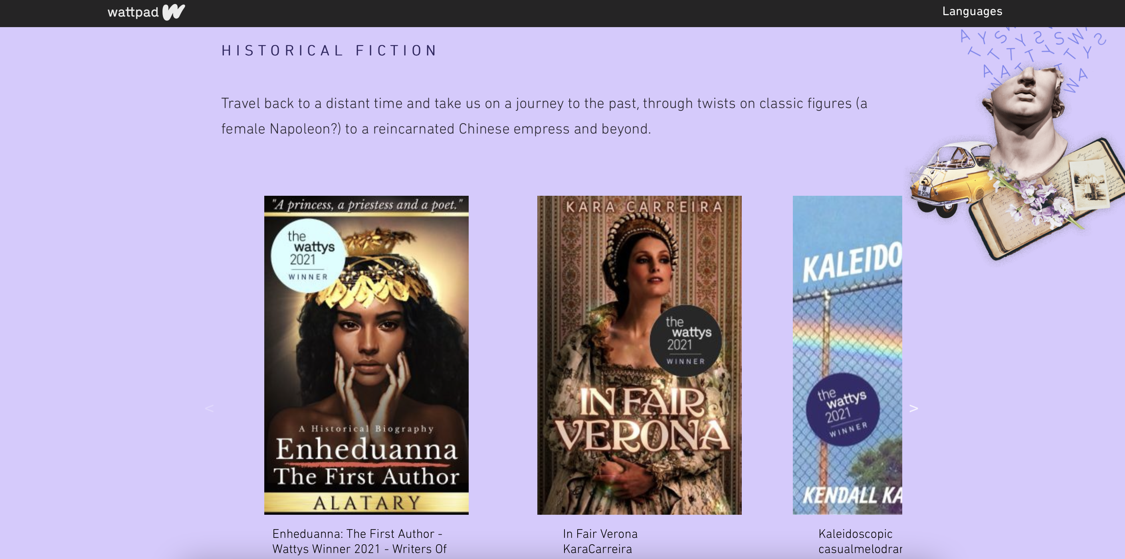Click the In Fair Verona title text
The width and height of the screenshot is (1125, 559).
(x=600, y=534)
